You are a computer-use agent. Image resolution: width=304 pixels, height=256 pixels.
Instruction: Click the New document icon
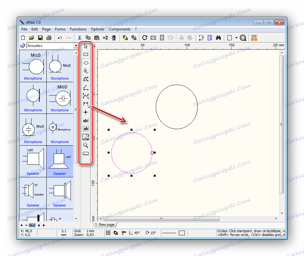(23, 38)
